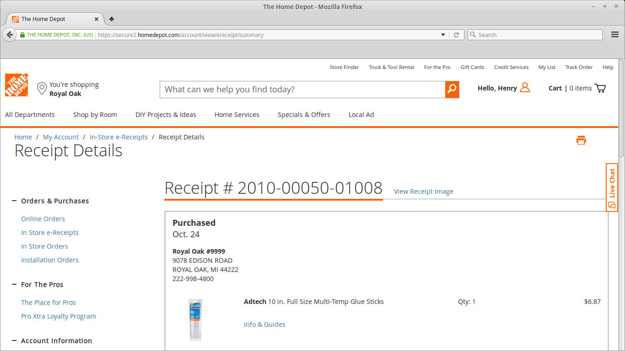This screenshot has width=625, height=351.
Task: Reload the page with refresh icon
Action: (456, 35)
